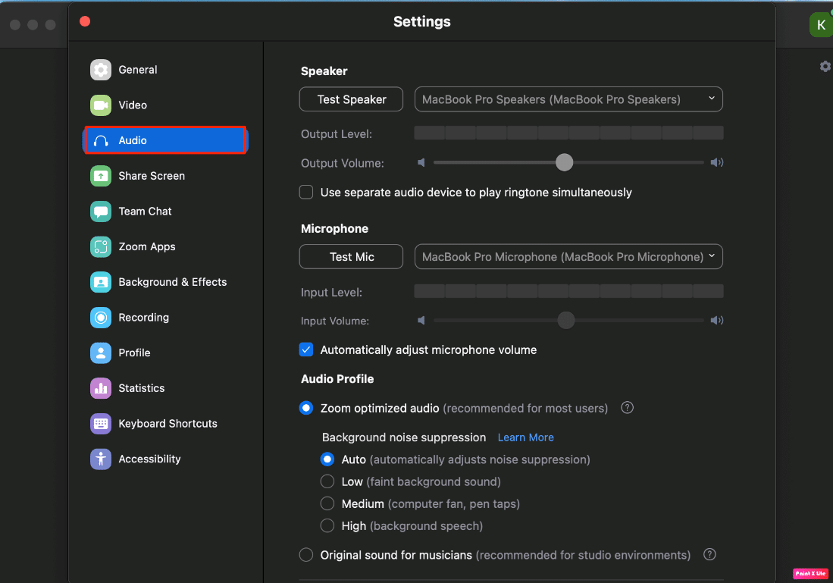Click the mute speaker icon beside Input Volume
Viewport: 833px width, 583px height.
pos(421,321)
